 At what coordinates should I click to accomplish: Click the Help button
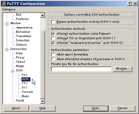pos(43,108)
